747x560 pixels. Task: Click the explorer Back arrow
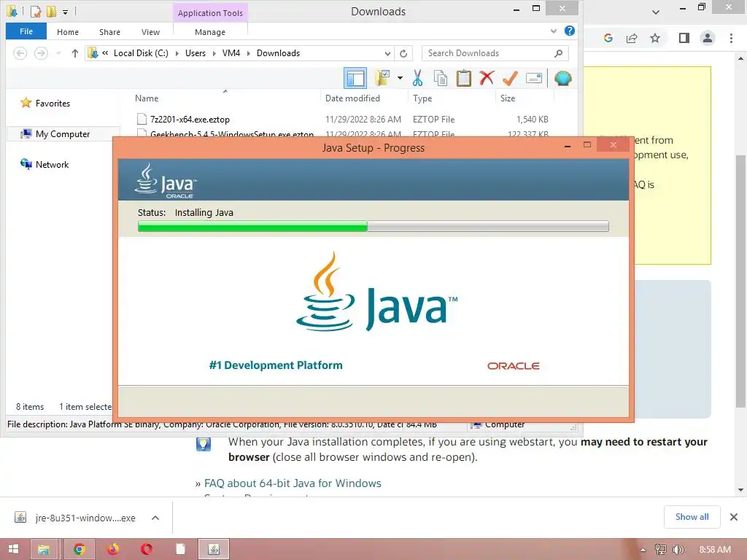pos(20,53)
